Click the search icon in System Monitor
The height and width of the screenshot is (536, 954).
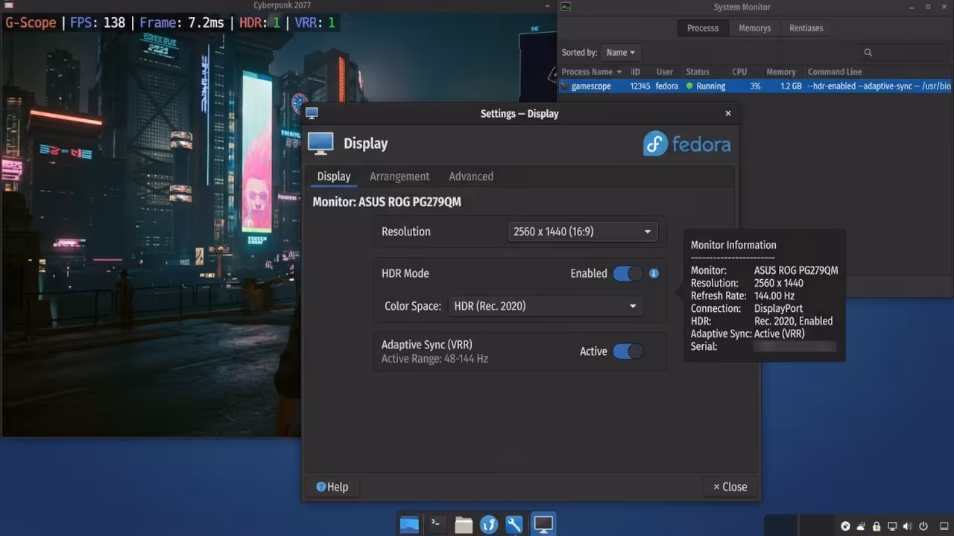coord(868,52)
